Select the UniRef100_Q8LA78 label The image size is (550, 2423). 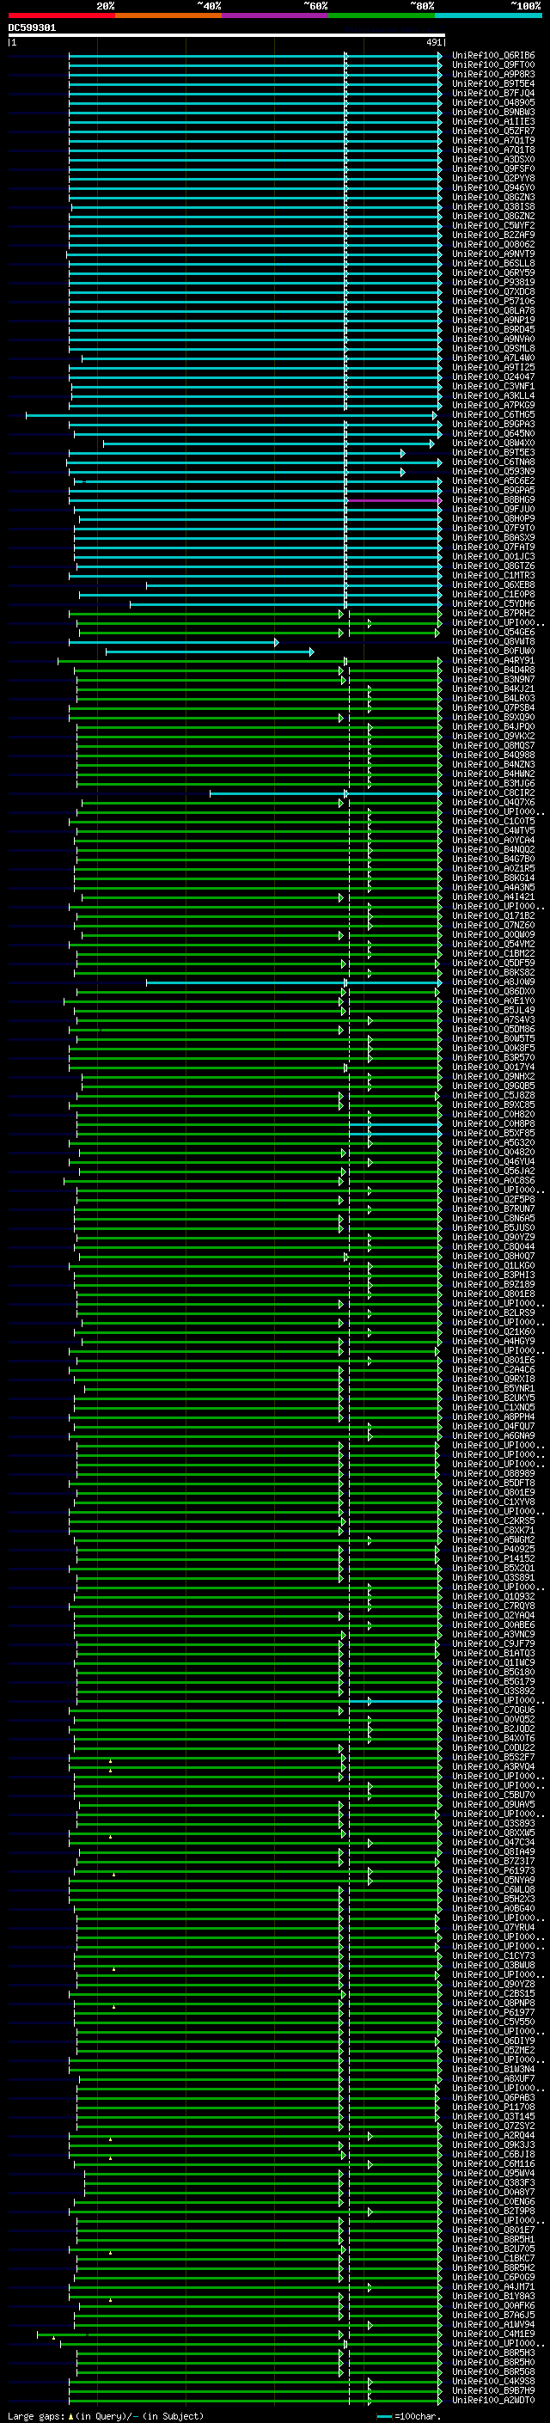point(493,310)
